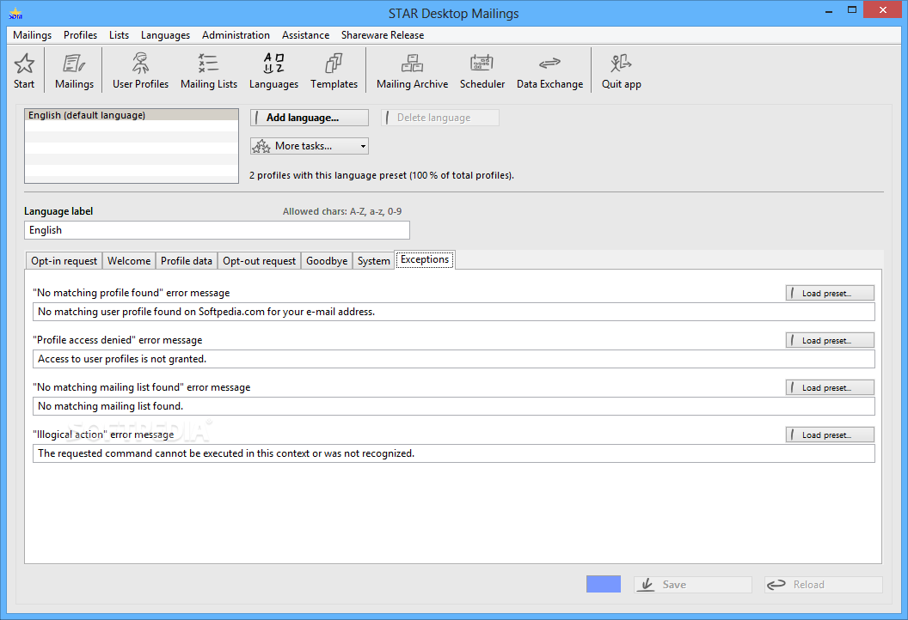Open the Mailings menu
Image resolution: width=908 pixels, height=620 pixels.
point(33,35)
